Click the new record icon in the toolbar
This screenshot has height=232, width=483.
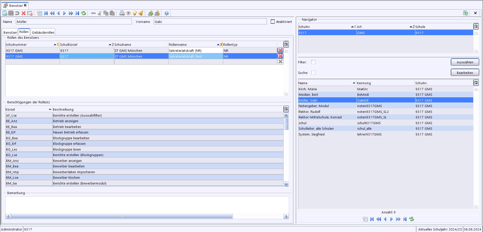5,13
